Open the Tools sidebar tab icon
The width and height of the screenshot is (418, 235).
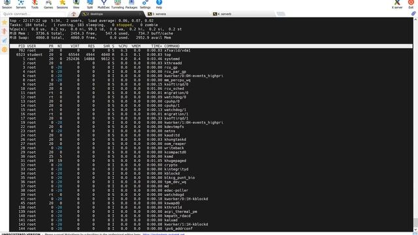click(5, 31)
